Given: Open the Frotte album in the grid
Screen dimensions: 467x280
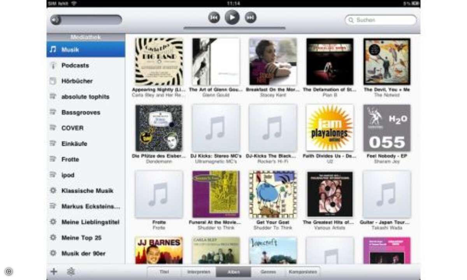Looking at the screenshot, I should [x=159, y=194].
